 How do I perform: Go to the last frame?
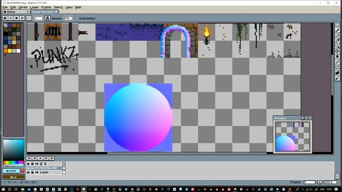(x=52, y=158)
